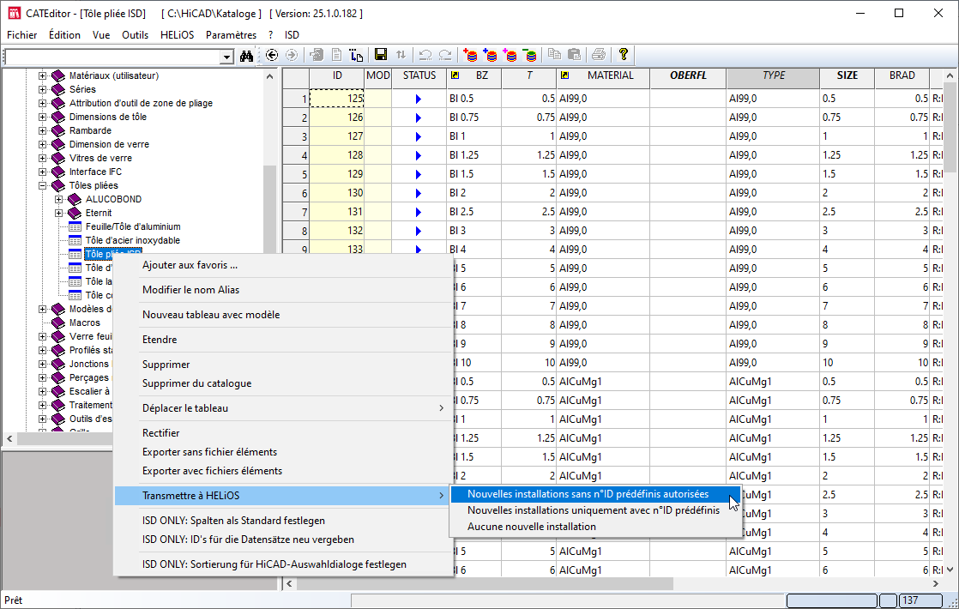Click blue status arrow in row 1

(x=419, y=99)
